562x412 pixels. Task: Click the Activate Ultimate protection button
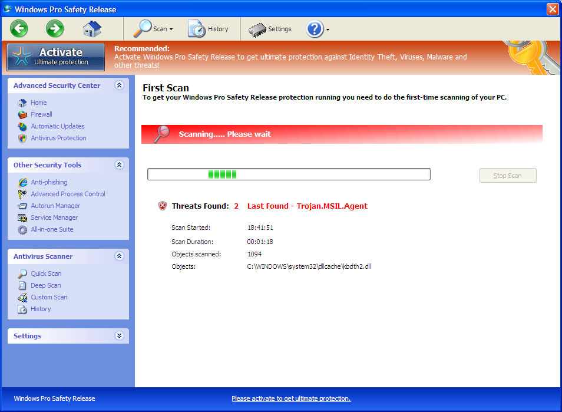coord(56,57)
